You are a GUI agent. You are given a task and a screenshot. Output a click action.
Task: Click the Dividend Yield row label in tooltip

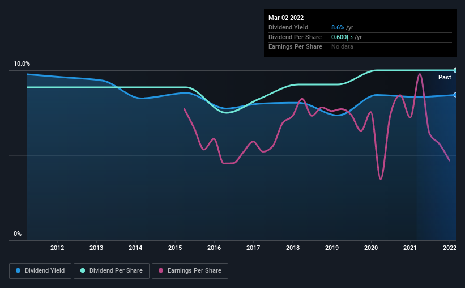coord(288,28)
